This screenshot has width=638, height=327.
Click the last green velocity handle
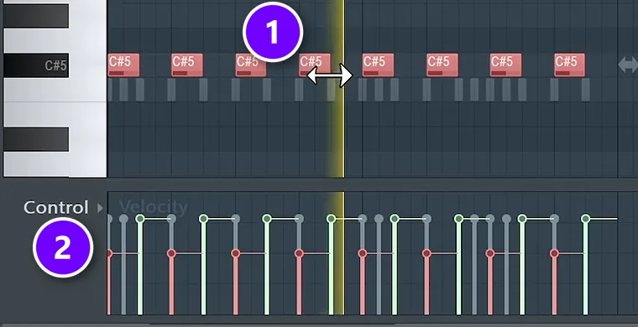pos(585,219)
